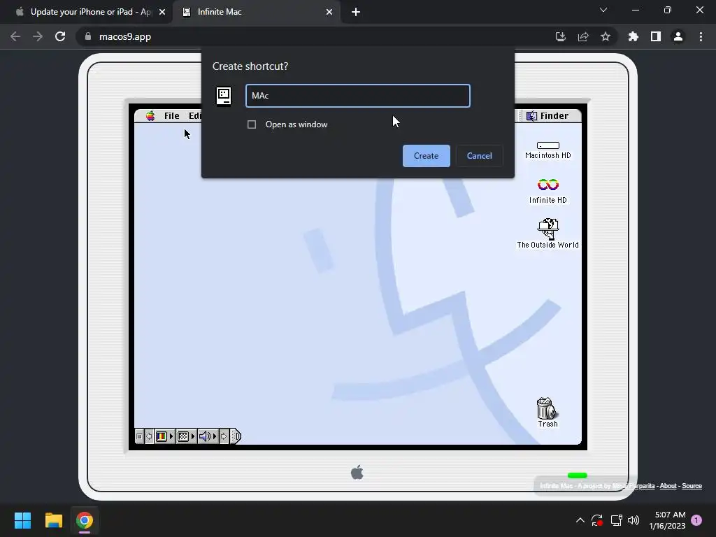The width and height of the screenshot is (716, 537).
Task: Click the Create button
Action: (427, 156)
